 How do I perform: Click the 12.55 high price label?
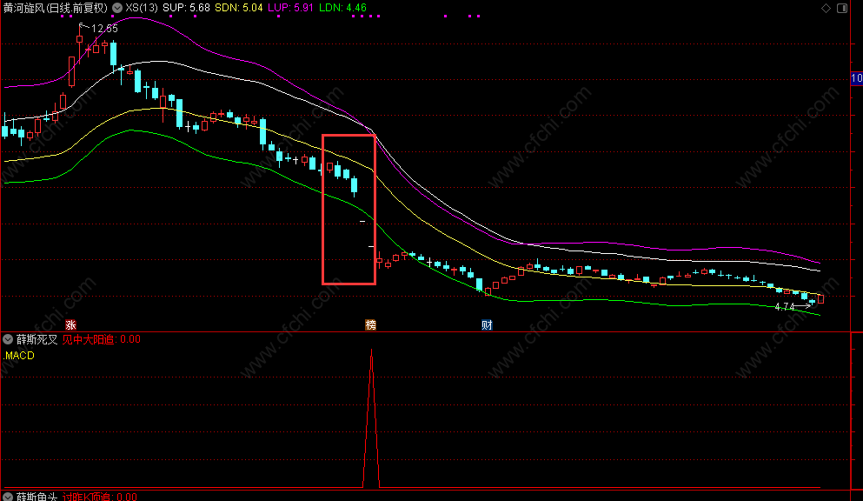click(104, 29)
